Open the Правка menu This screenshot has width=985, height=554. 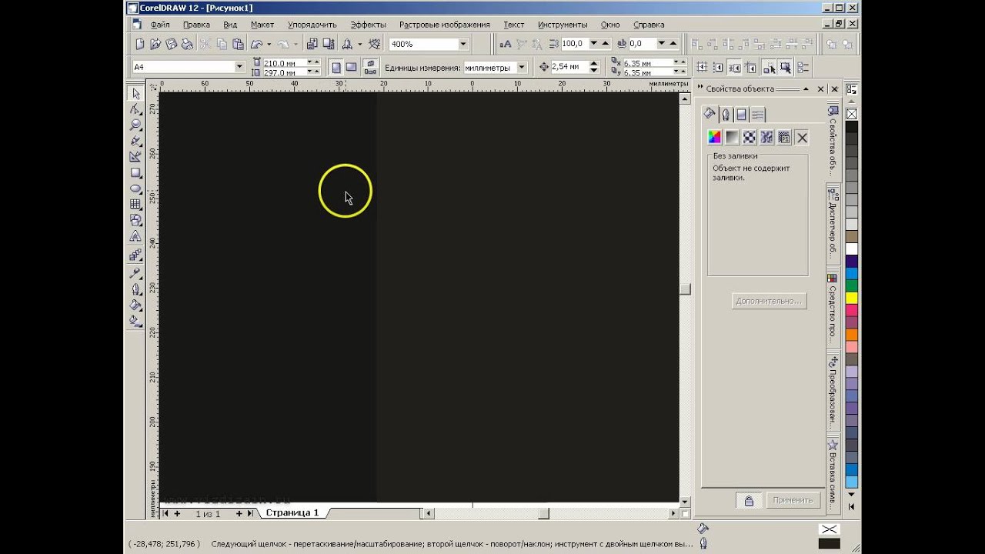click(x=196, y=25)
